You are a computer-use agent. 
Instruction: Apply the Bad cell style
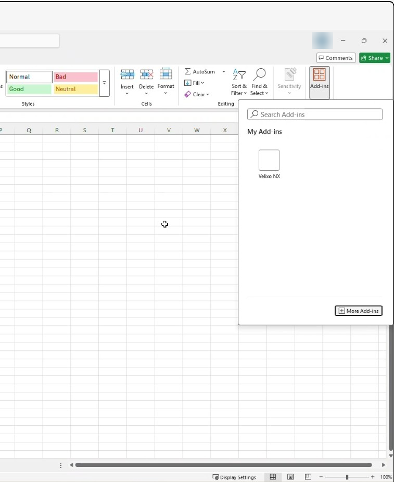[75, 77]
